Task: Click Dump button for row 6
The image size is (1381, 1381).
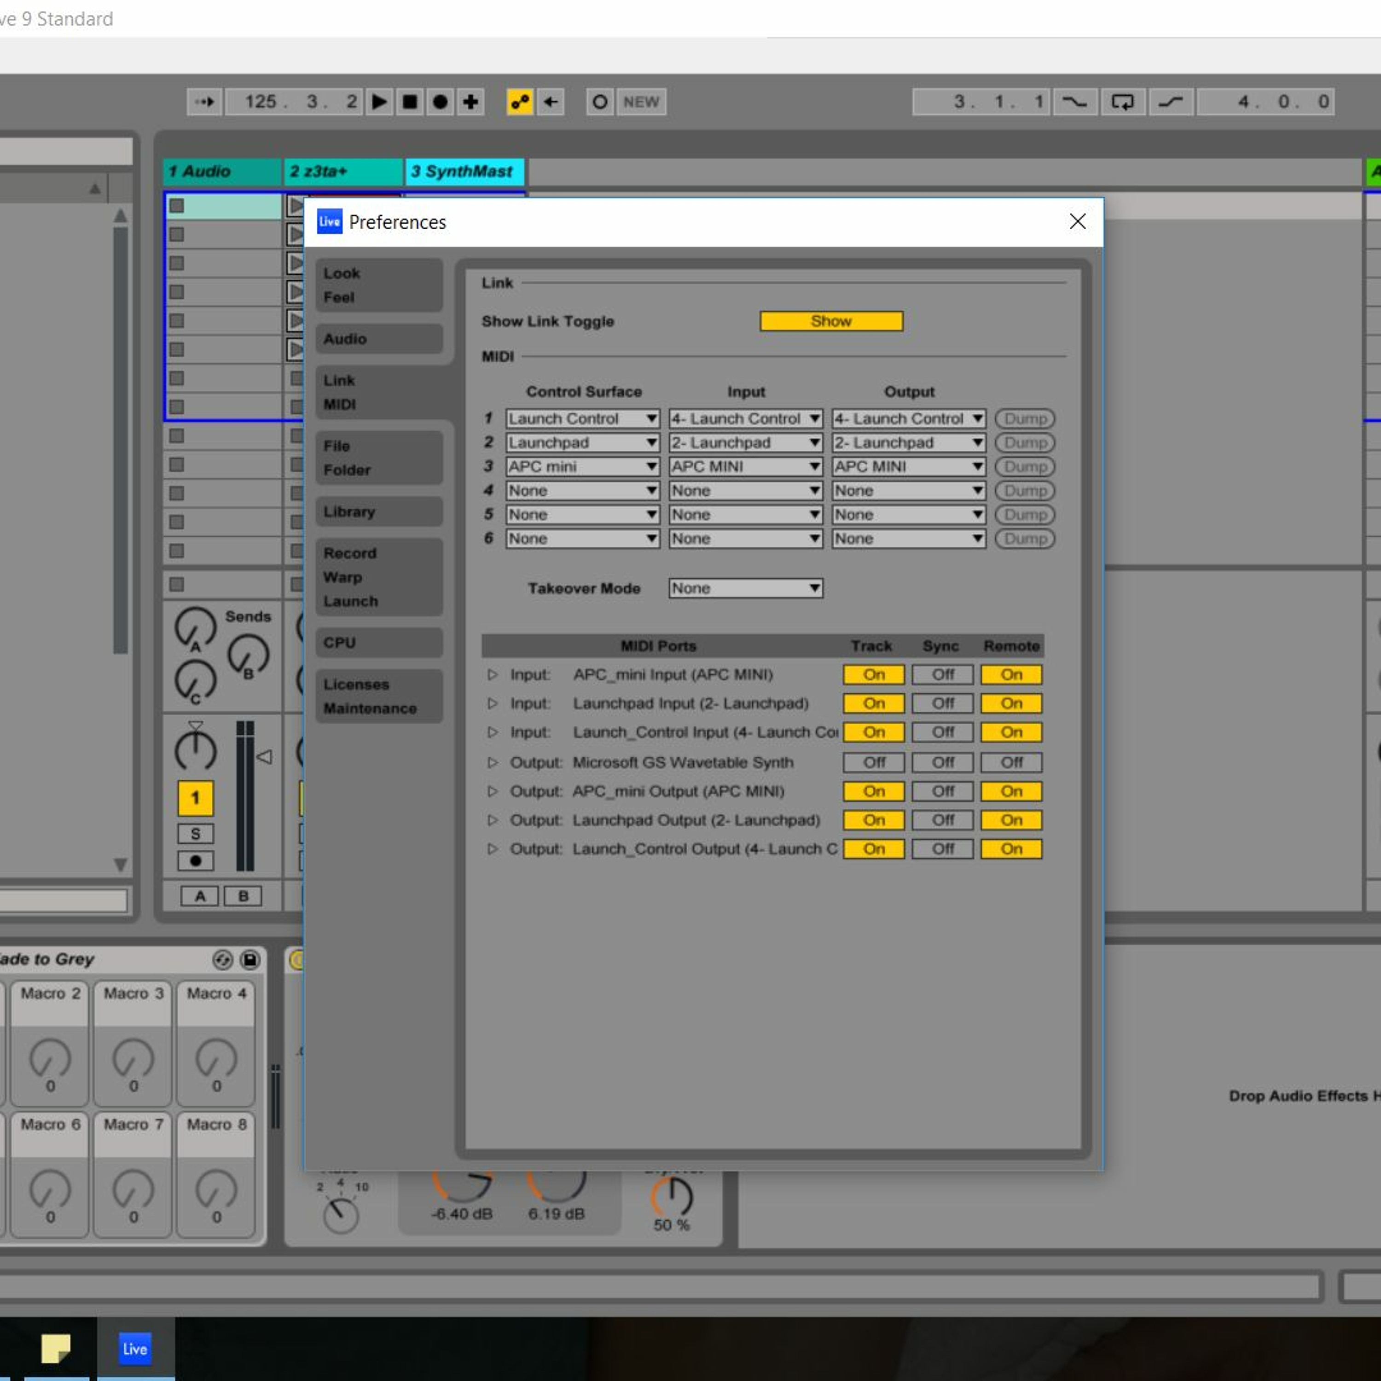Action: (1025, 538)
